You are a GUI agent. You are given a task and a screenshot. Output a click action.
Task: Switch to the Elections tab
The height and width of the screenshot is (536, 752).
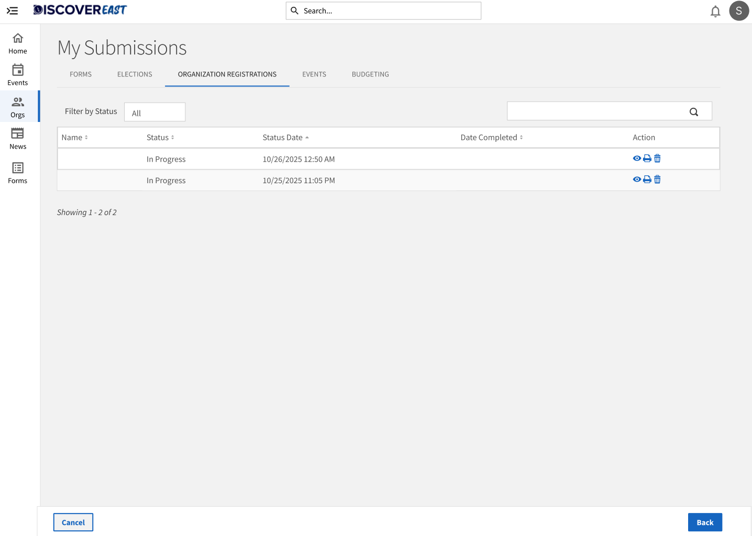[x=135, y=74]
